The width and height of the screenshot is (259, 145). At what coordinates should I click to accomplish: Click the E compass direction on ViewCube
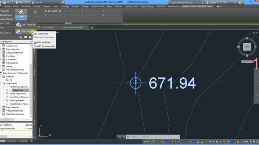255,47
